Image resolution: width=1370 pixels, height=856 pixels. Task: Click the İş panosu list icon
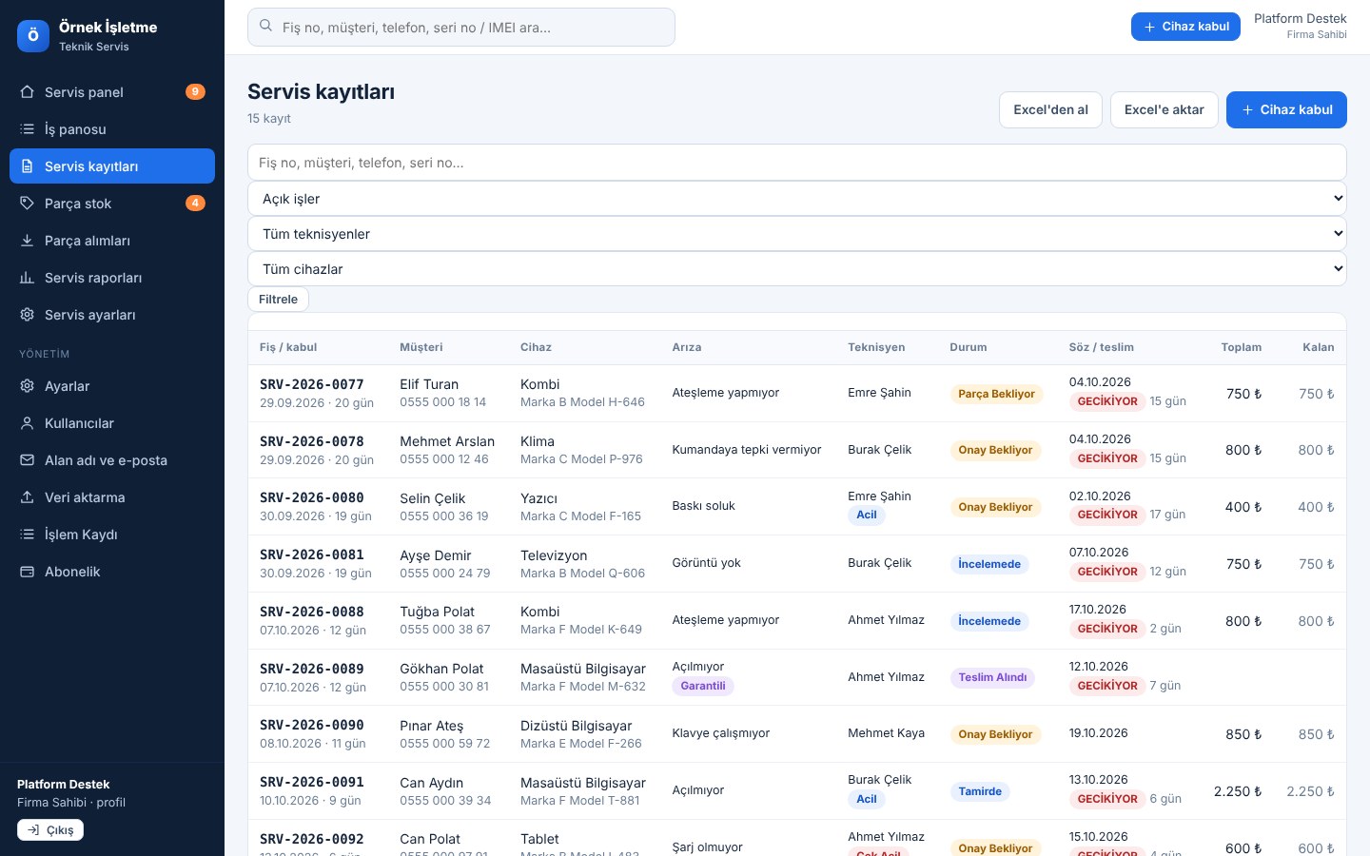click(27, 129)
